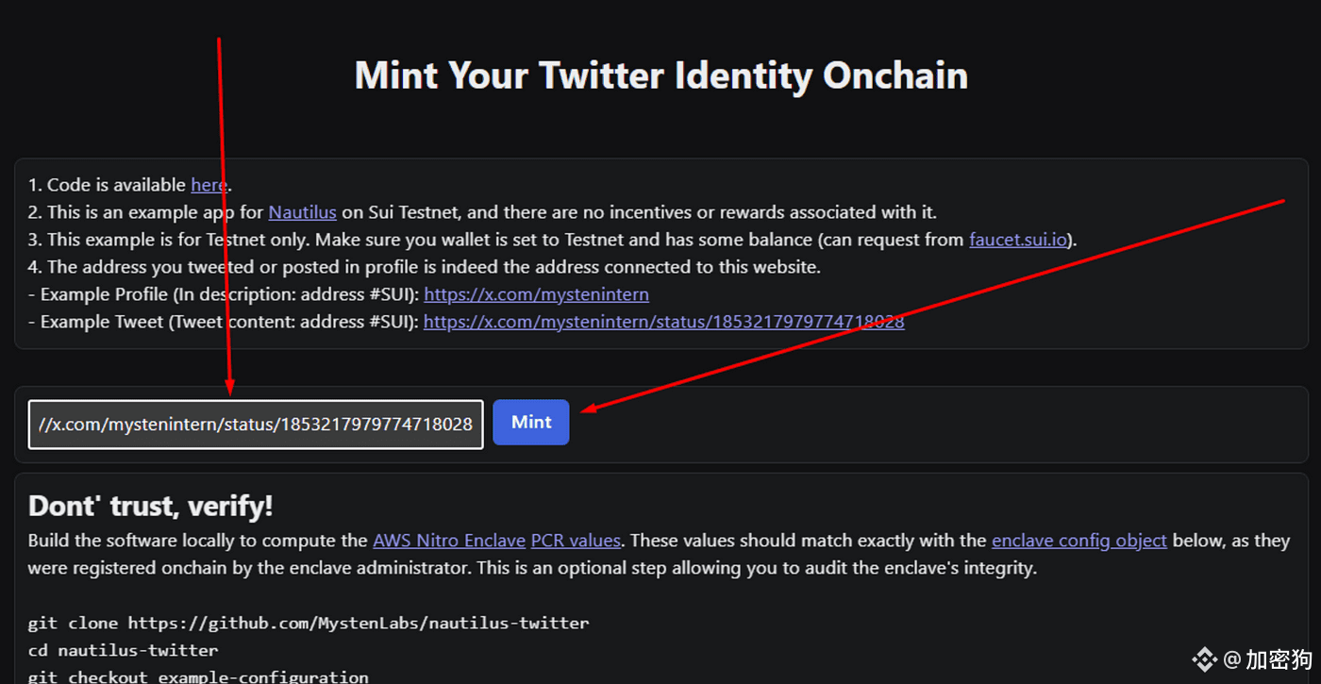Open the example profile x.com/mystenintern link
The height and width of the screenshot is (684, 1321).
[536, 294]
